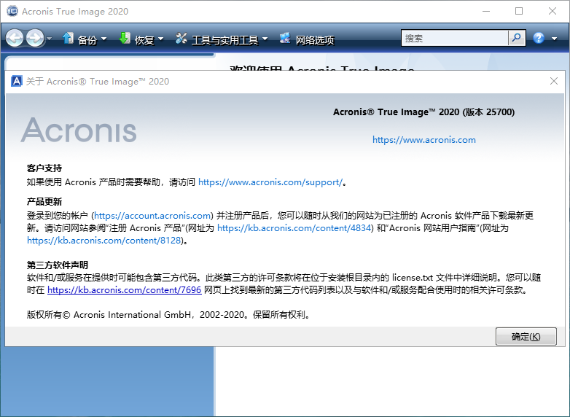Open the 工具与实用工具 menu

230,39
